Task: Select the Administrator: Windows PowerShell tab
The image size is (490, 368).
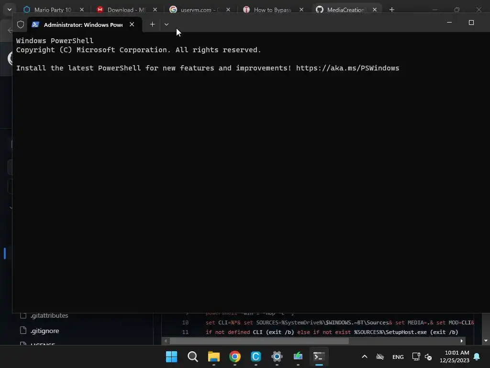Action: coord(85,25)
